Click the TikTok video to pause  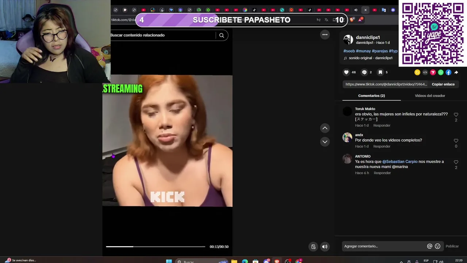[167, 141]
